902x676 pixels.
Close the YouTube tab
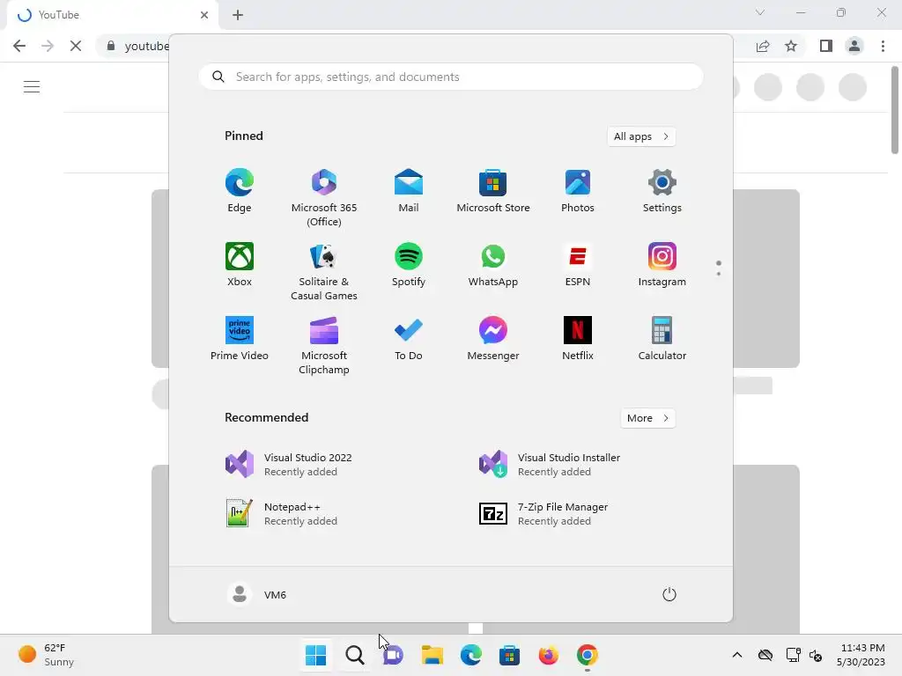204,15
